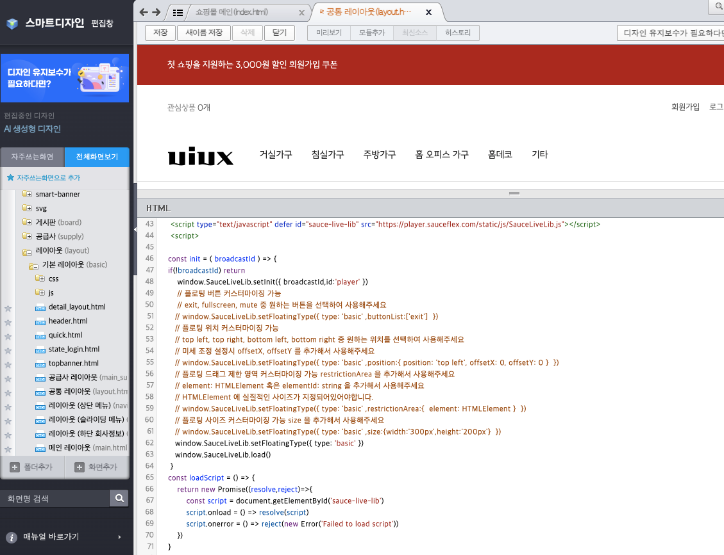Screen dimensions: 724x555
Task: Toggle favorite star for 레이아웃 (슬라이딩 메뉴)
Action: (8, 421)
